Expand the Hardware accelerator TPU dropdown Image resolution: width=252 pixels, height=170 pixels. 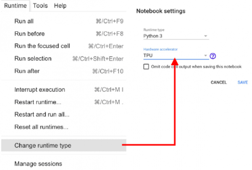point(176,55)
